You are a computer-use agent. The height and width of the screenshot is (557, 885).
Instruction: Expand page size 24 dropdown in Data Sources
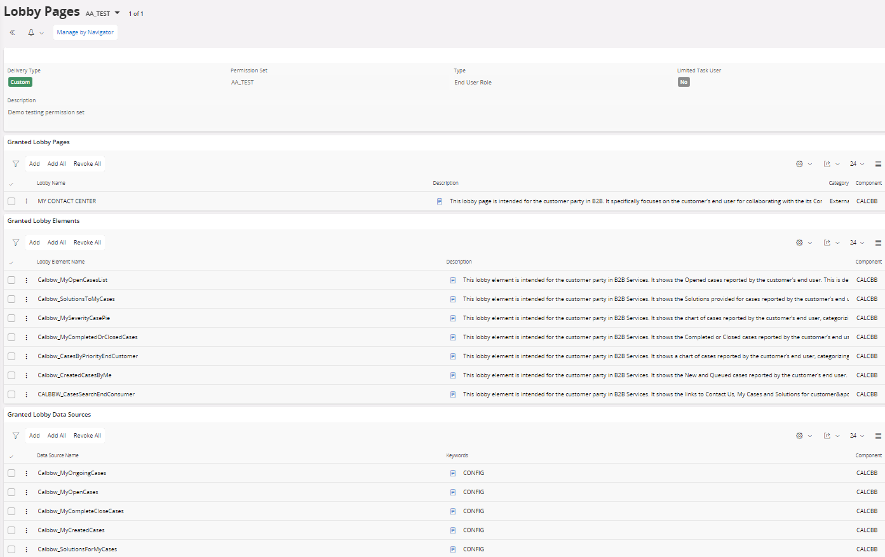tap(857, 436)
